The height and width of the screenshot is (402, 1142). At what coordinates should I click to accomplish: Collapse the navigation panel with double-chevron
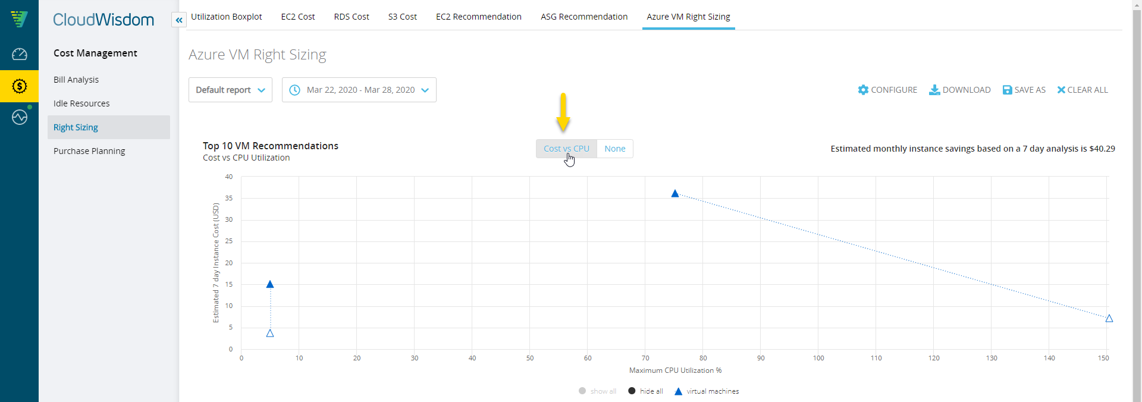pyautogui.click(x=178, y=20)
